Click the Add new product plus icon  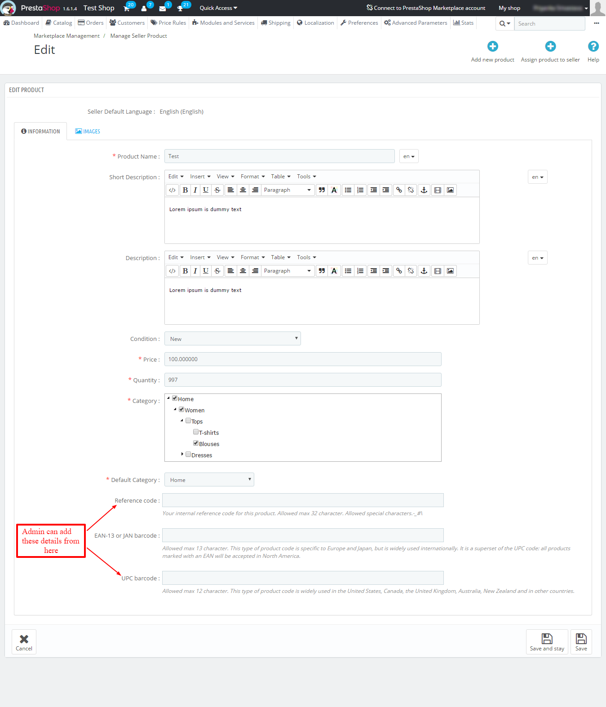pyautogui.click(x=493, y=46)
